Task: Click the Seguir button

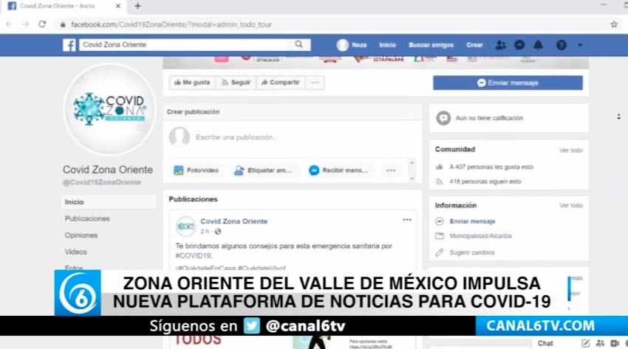Action: click(236, 83)
